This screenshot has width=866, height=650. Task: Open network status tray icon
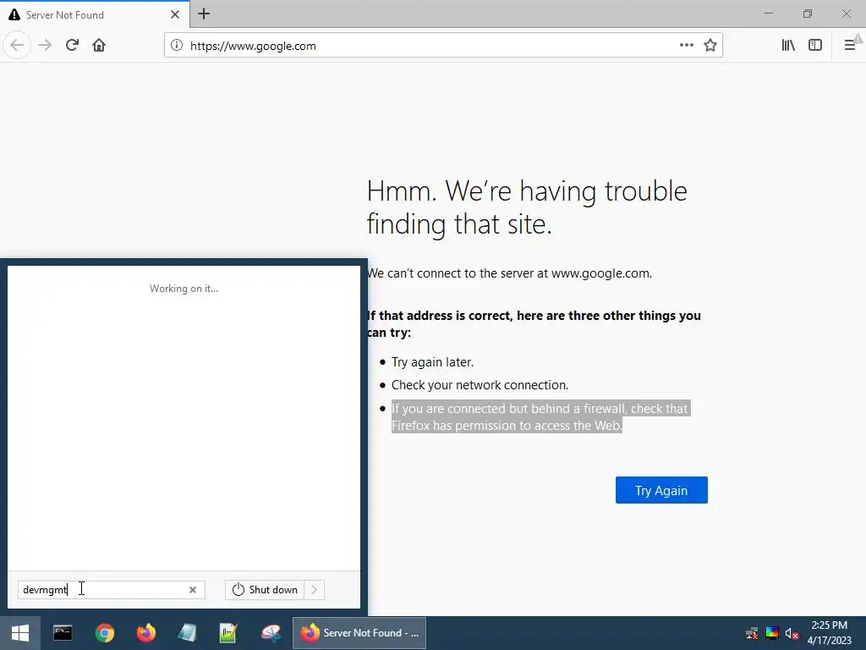pyautogui.click(x=752, y=633)
